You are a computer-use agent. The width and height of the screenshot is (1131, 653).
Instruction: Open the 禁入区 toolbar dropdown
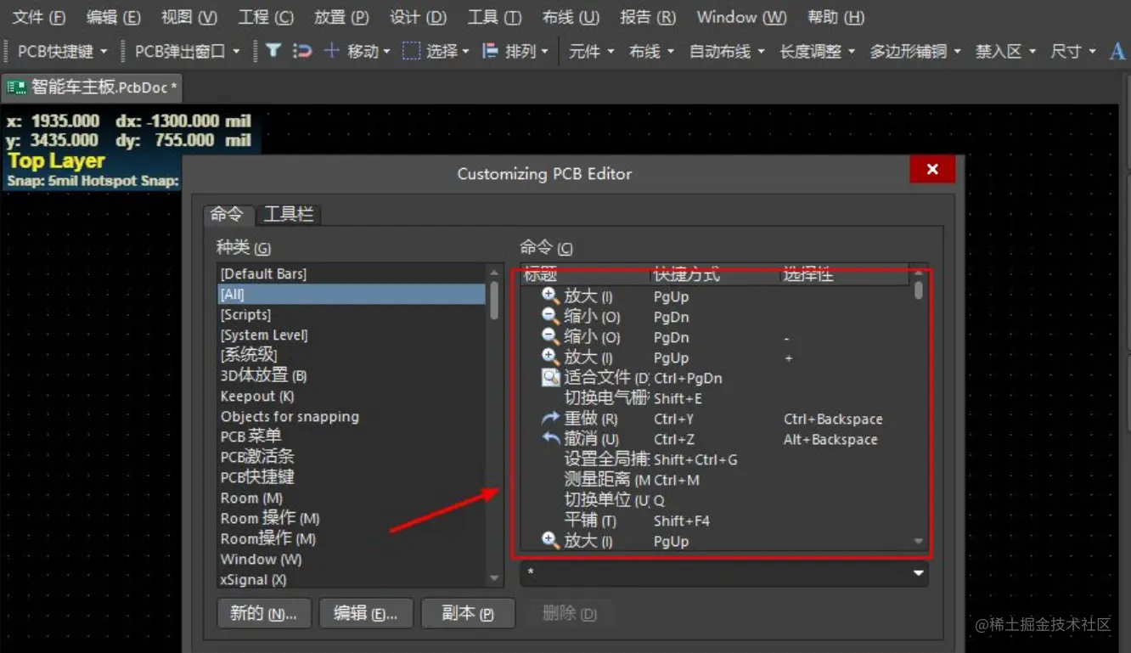click(x=1033, y=52)
